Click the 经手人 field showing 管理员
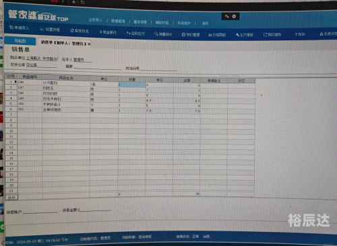 [x=82, y=60]
